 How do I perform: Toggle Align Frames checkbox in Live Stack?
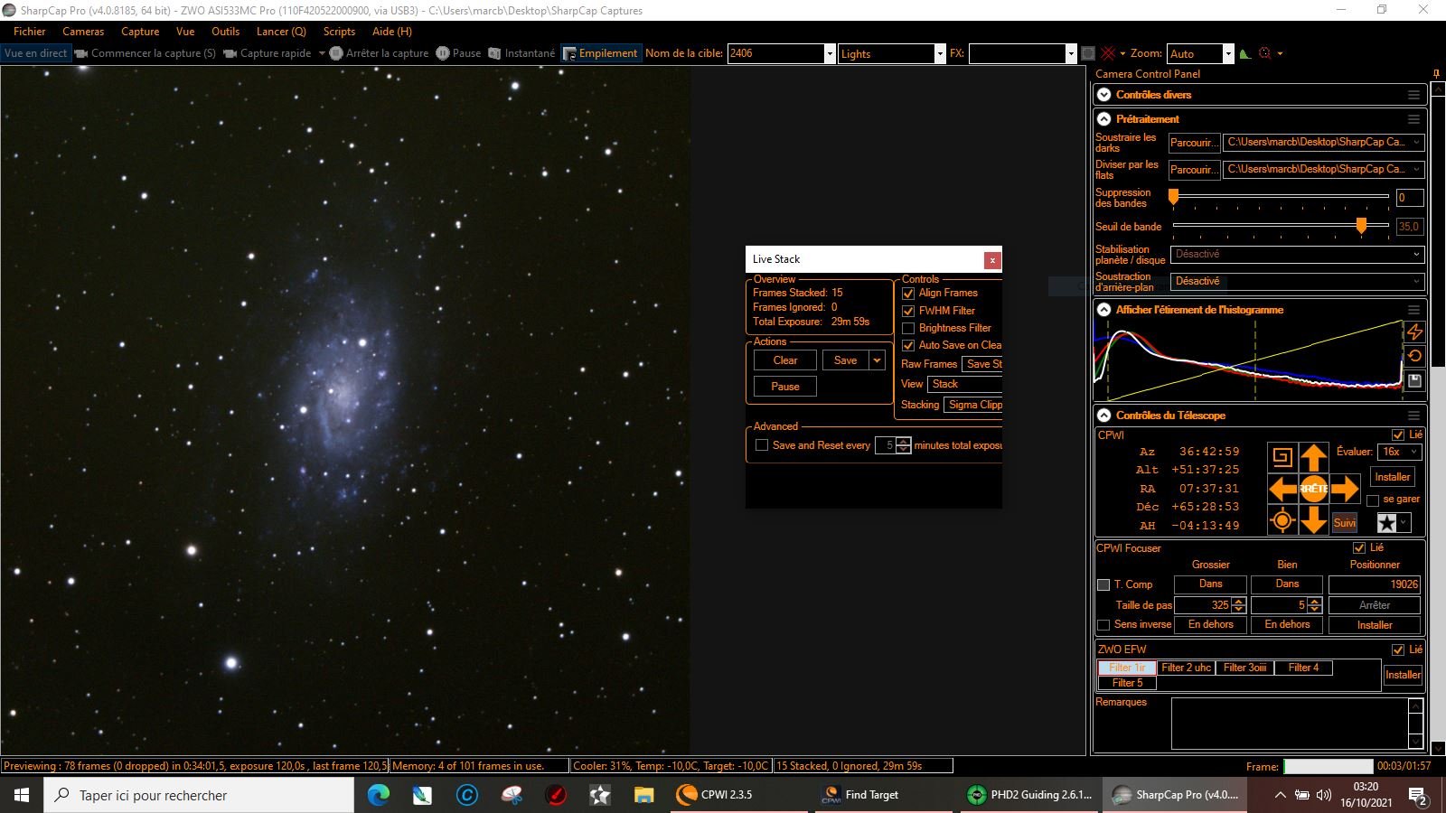[908, 293]
